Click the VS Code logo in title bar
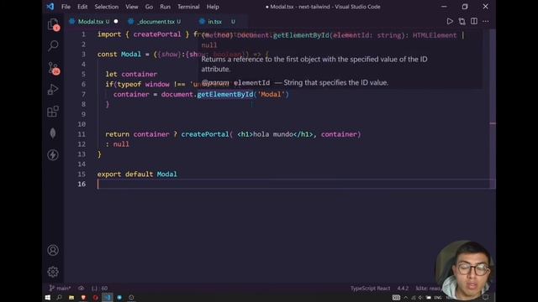Viewport: 538px width, 302px height. click(50, 7)
